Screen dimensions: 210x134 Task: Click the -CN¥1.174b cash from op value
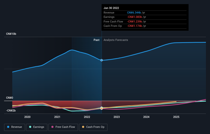135,26
